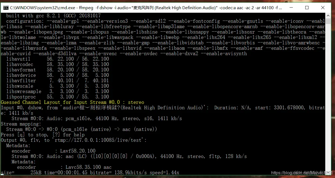Click yellow 'Guessed Channel Layout' warning line
The image size is (335, 178).
pos(72,102)
